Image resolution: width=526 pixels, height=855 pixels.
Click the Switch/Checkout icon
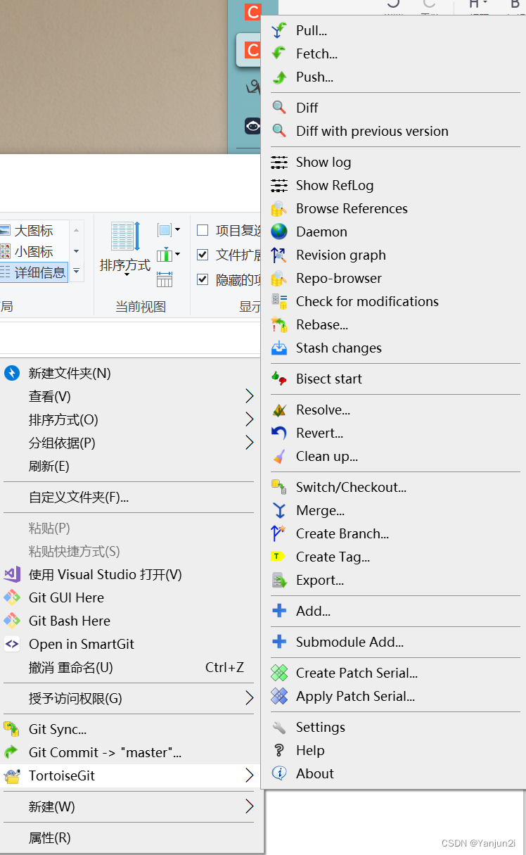coord(279,487)
